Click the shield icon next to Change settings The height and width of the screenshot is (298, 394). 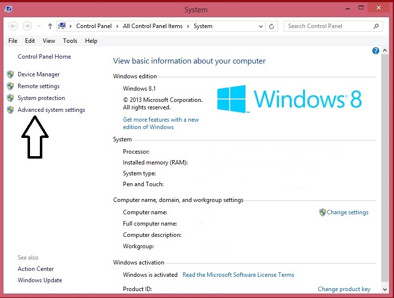(x=322, y=212)
